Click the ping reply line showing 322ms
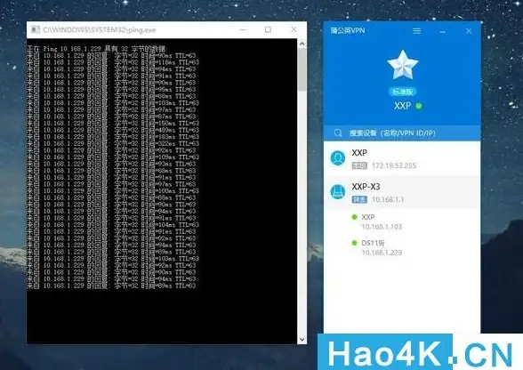The width and height of the screenshot is (523, 370). [x=113, y=143]
